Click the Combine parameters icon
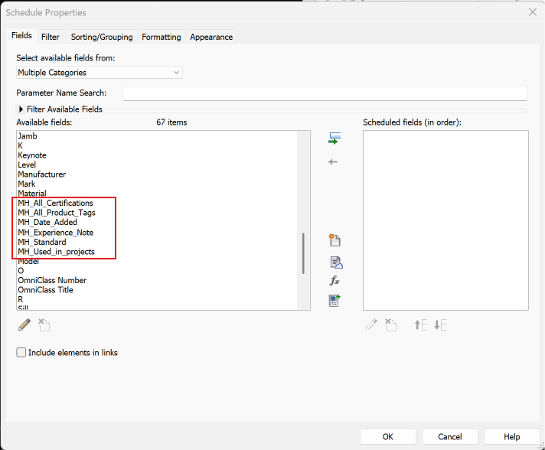545x450 pixels. [335, 301]
